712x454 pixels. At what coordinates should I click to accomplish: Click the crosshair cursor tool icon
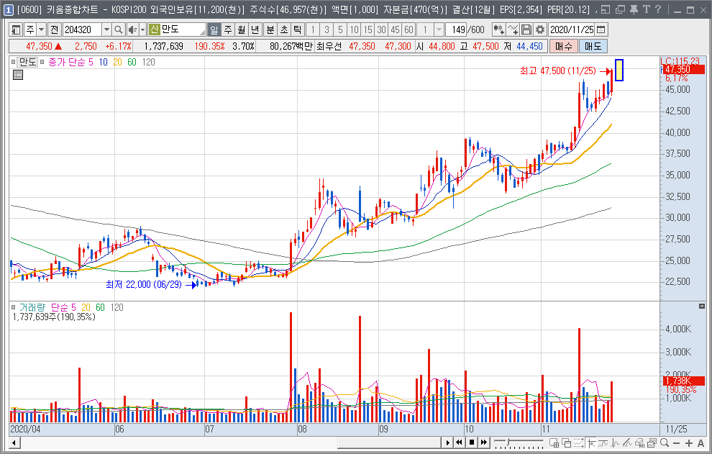[591, 442]
